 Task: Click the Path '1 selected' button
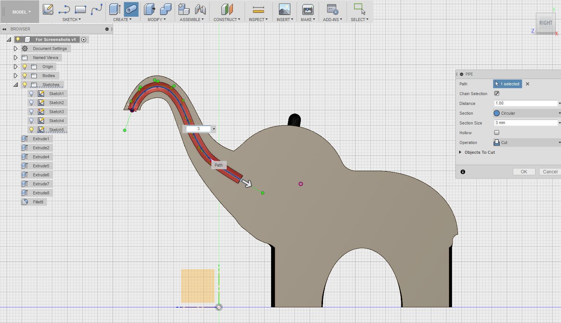(507, 84)
